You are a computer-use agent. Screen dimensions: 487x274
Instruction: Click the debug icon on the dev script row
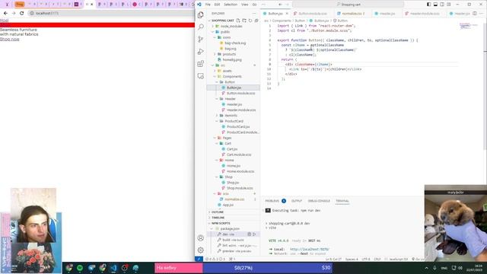pyautogui.click(x=249, y=234)
